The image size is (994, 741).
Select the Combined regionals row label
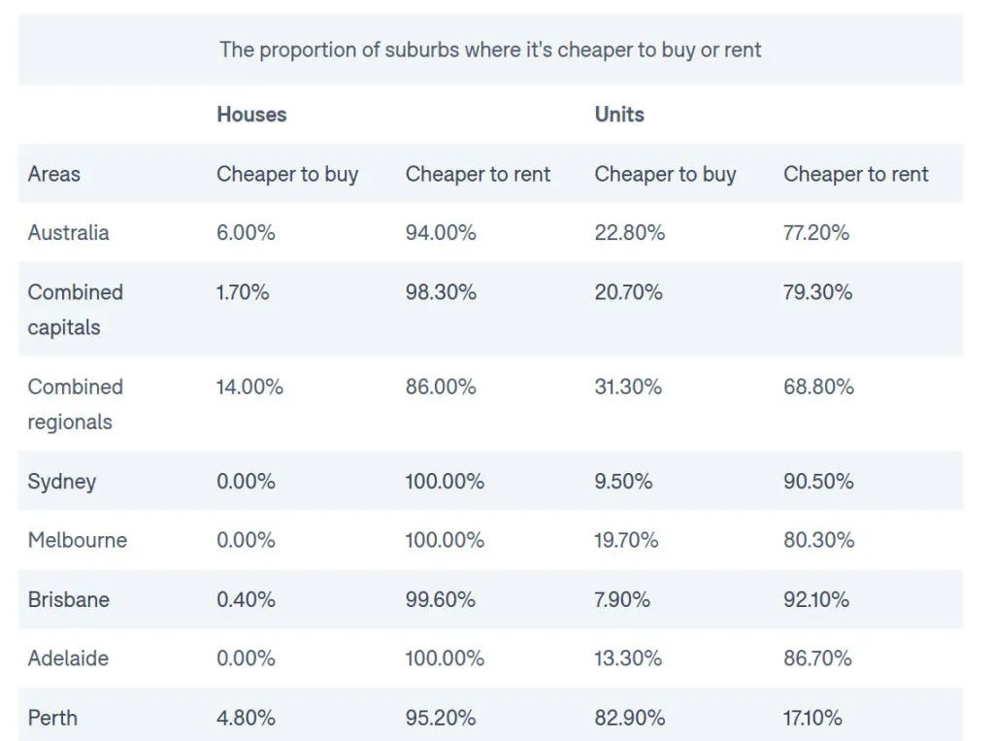pyautogui.click(x=76, y=404)
